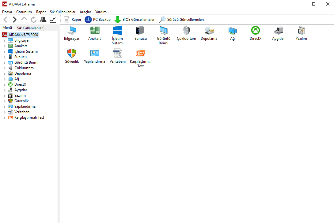The height and width of the screenshot is (223, 334).
Task: Expand the Depolama tree node
Action: point(5,73)
